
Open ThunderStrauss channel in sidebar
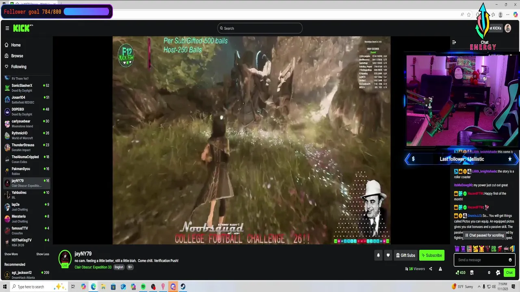27,147
